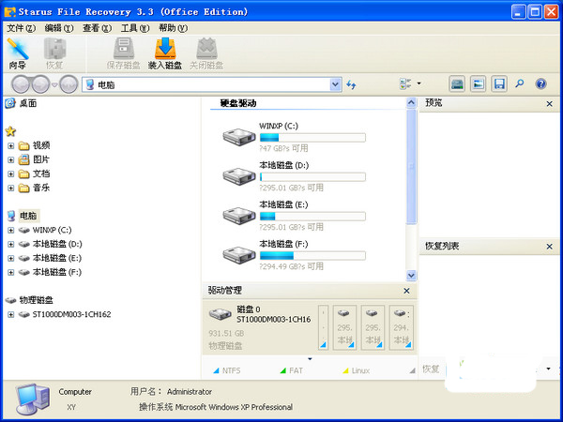Image resolution: width=563 pixels, height=422 pixels.
Task: Click the 关闭磁盘 close disk icon
Action: coord(206,53)
